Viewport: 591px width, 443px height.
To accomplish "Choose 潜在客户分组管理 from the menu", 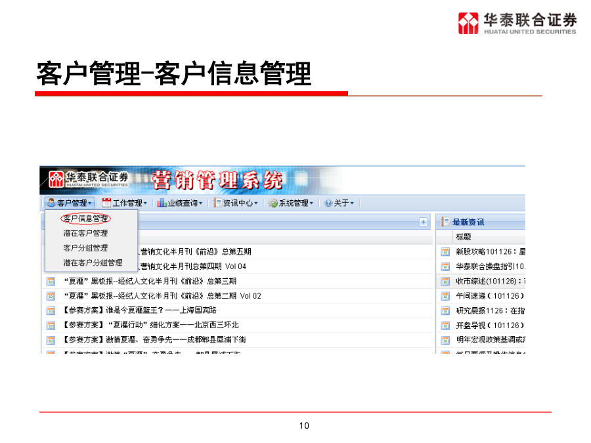I will point(93,263).
